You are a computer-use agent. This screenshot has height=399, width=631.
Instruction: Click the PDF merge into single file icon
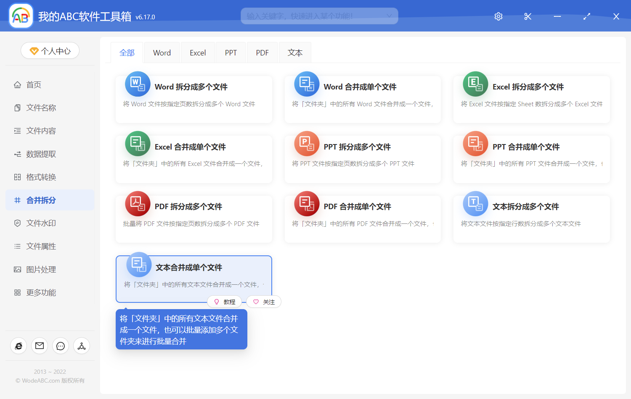tap(307, 204)
